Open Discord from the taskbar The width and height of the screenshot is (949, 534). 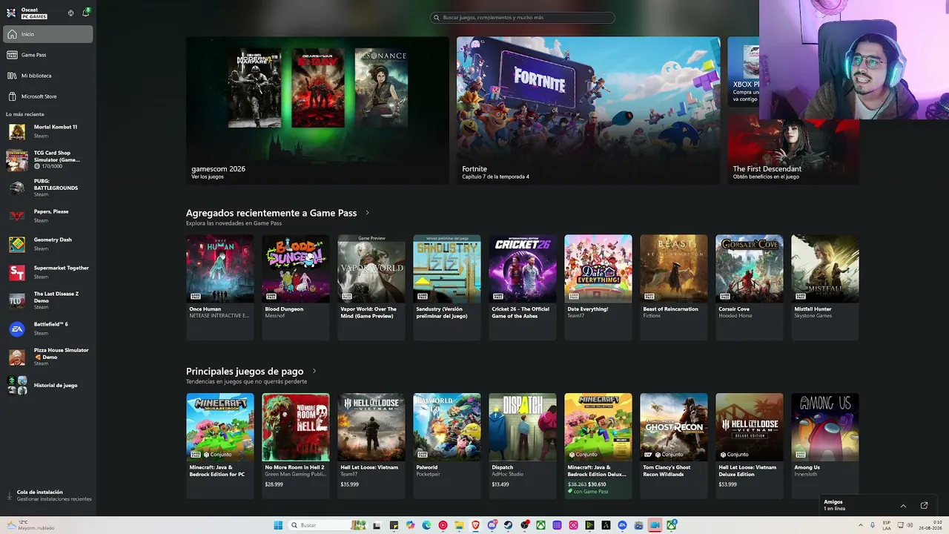coord(492,525)
